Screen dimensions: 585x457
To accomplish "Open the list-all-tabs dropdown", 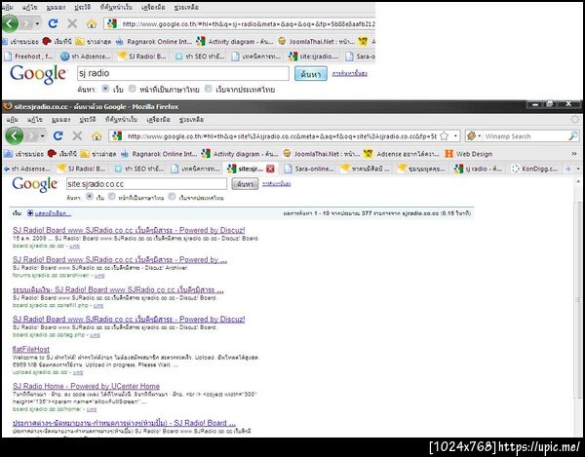I will point(578,169).
